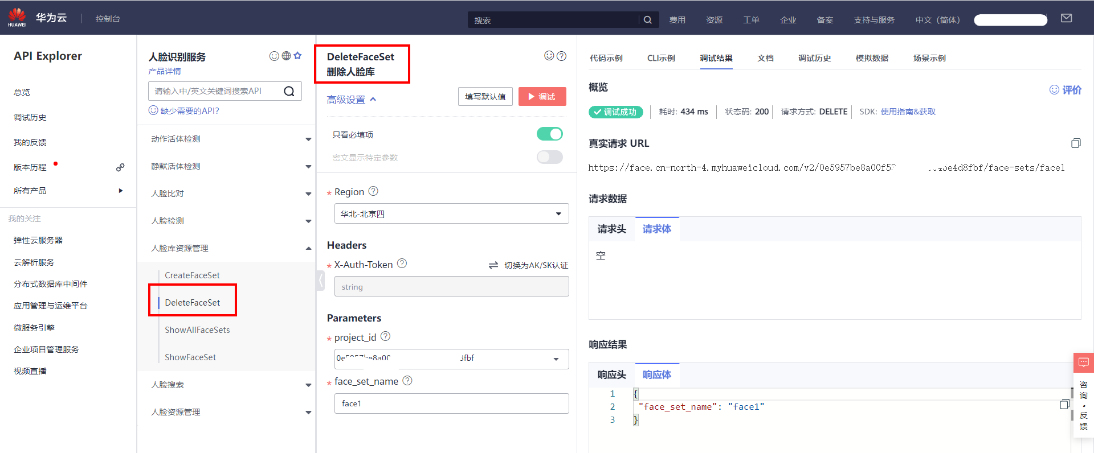This screenshot has height=453, width=1094.
Task: Toggle 只看必填项 switch off
Action: 550,134
